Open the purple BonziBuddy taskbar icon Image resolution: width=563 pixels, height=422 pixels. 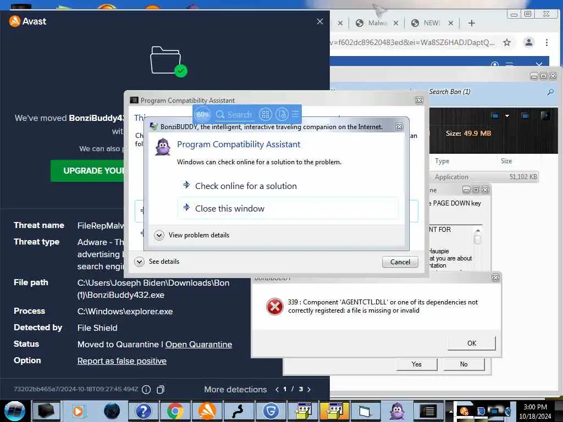pos(397,411)
